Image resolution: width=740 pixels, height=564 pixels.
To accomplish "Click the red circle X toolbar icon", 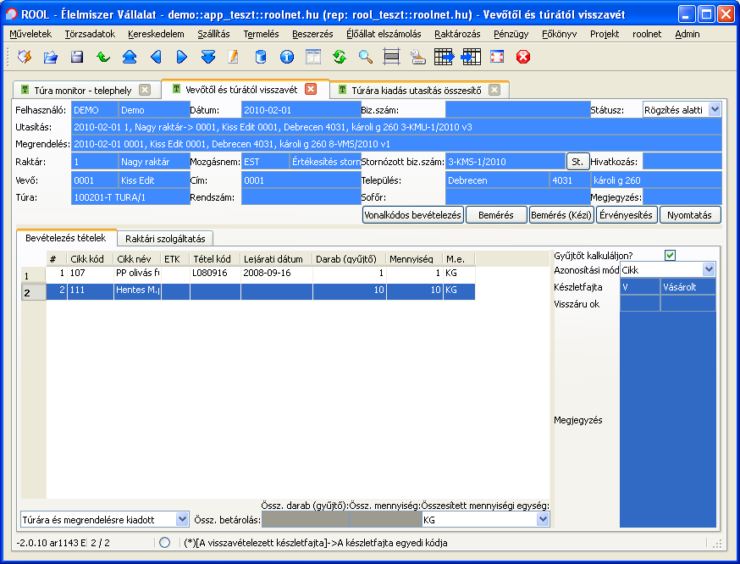I will [x=523, y=57].
